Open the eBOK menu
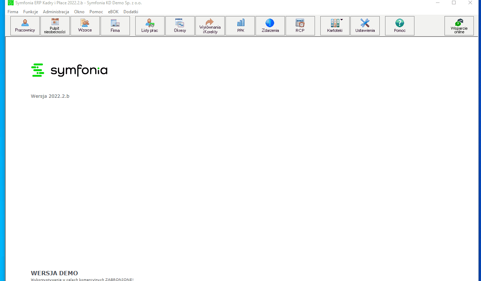Screen dimensions: 481x281 pos(113,12)
